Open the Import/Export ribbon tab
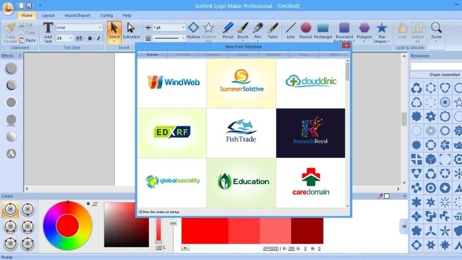The width and height of the screenshot is (462, 260). (77, 15)
